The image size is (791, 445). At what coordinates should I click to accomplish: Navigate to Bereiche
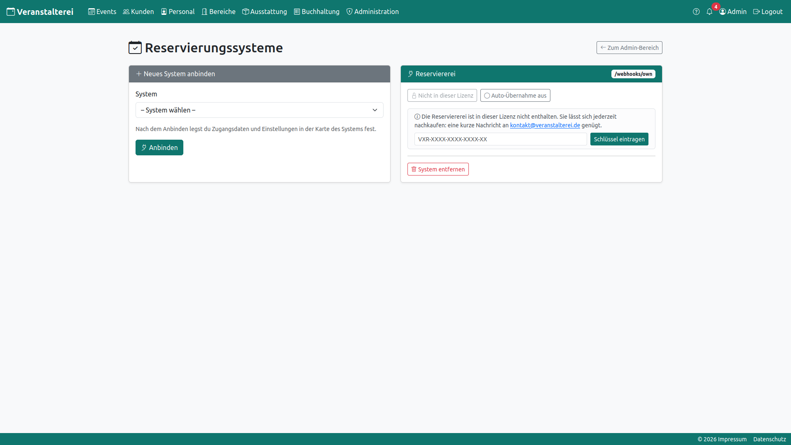pyautogui.click(x=218, y=12)
